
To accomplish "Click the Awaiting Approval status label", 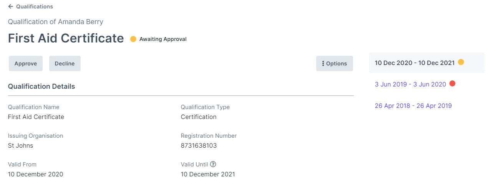I will click(163, 39).
